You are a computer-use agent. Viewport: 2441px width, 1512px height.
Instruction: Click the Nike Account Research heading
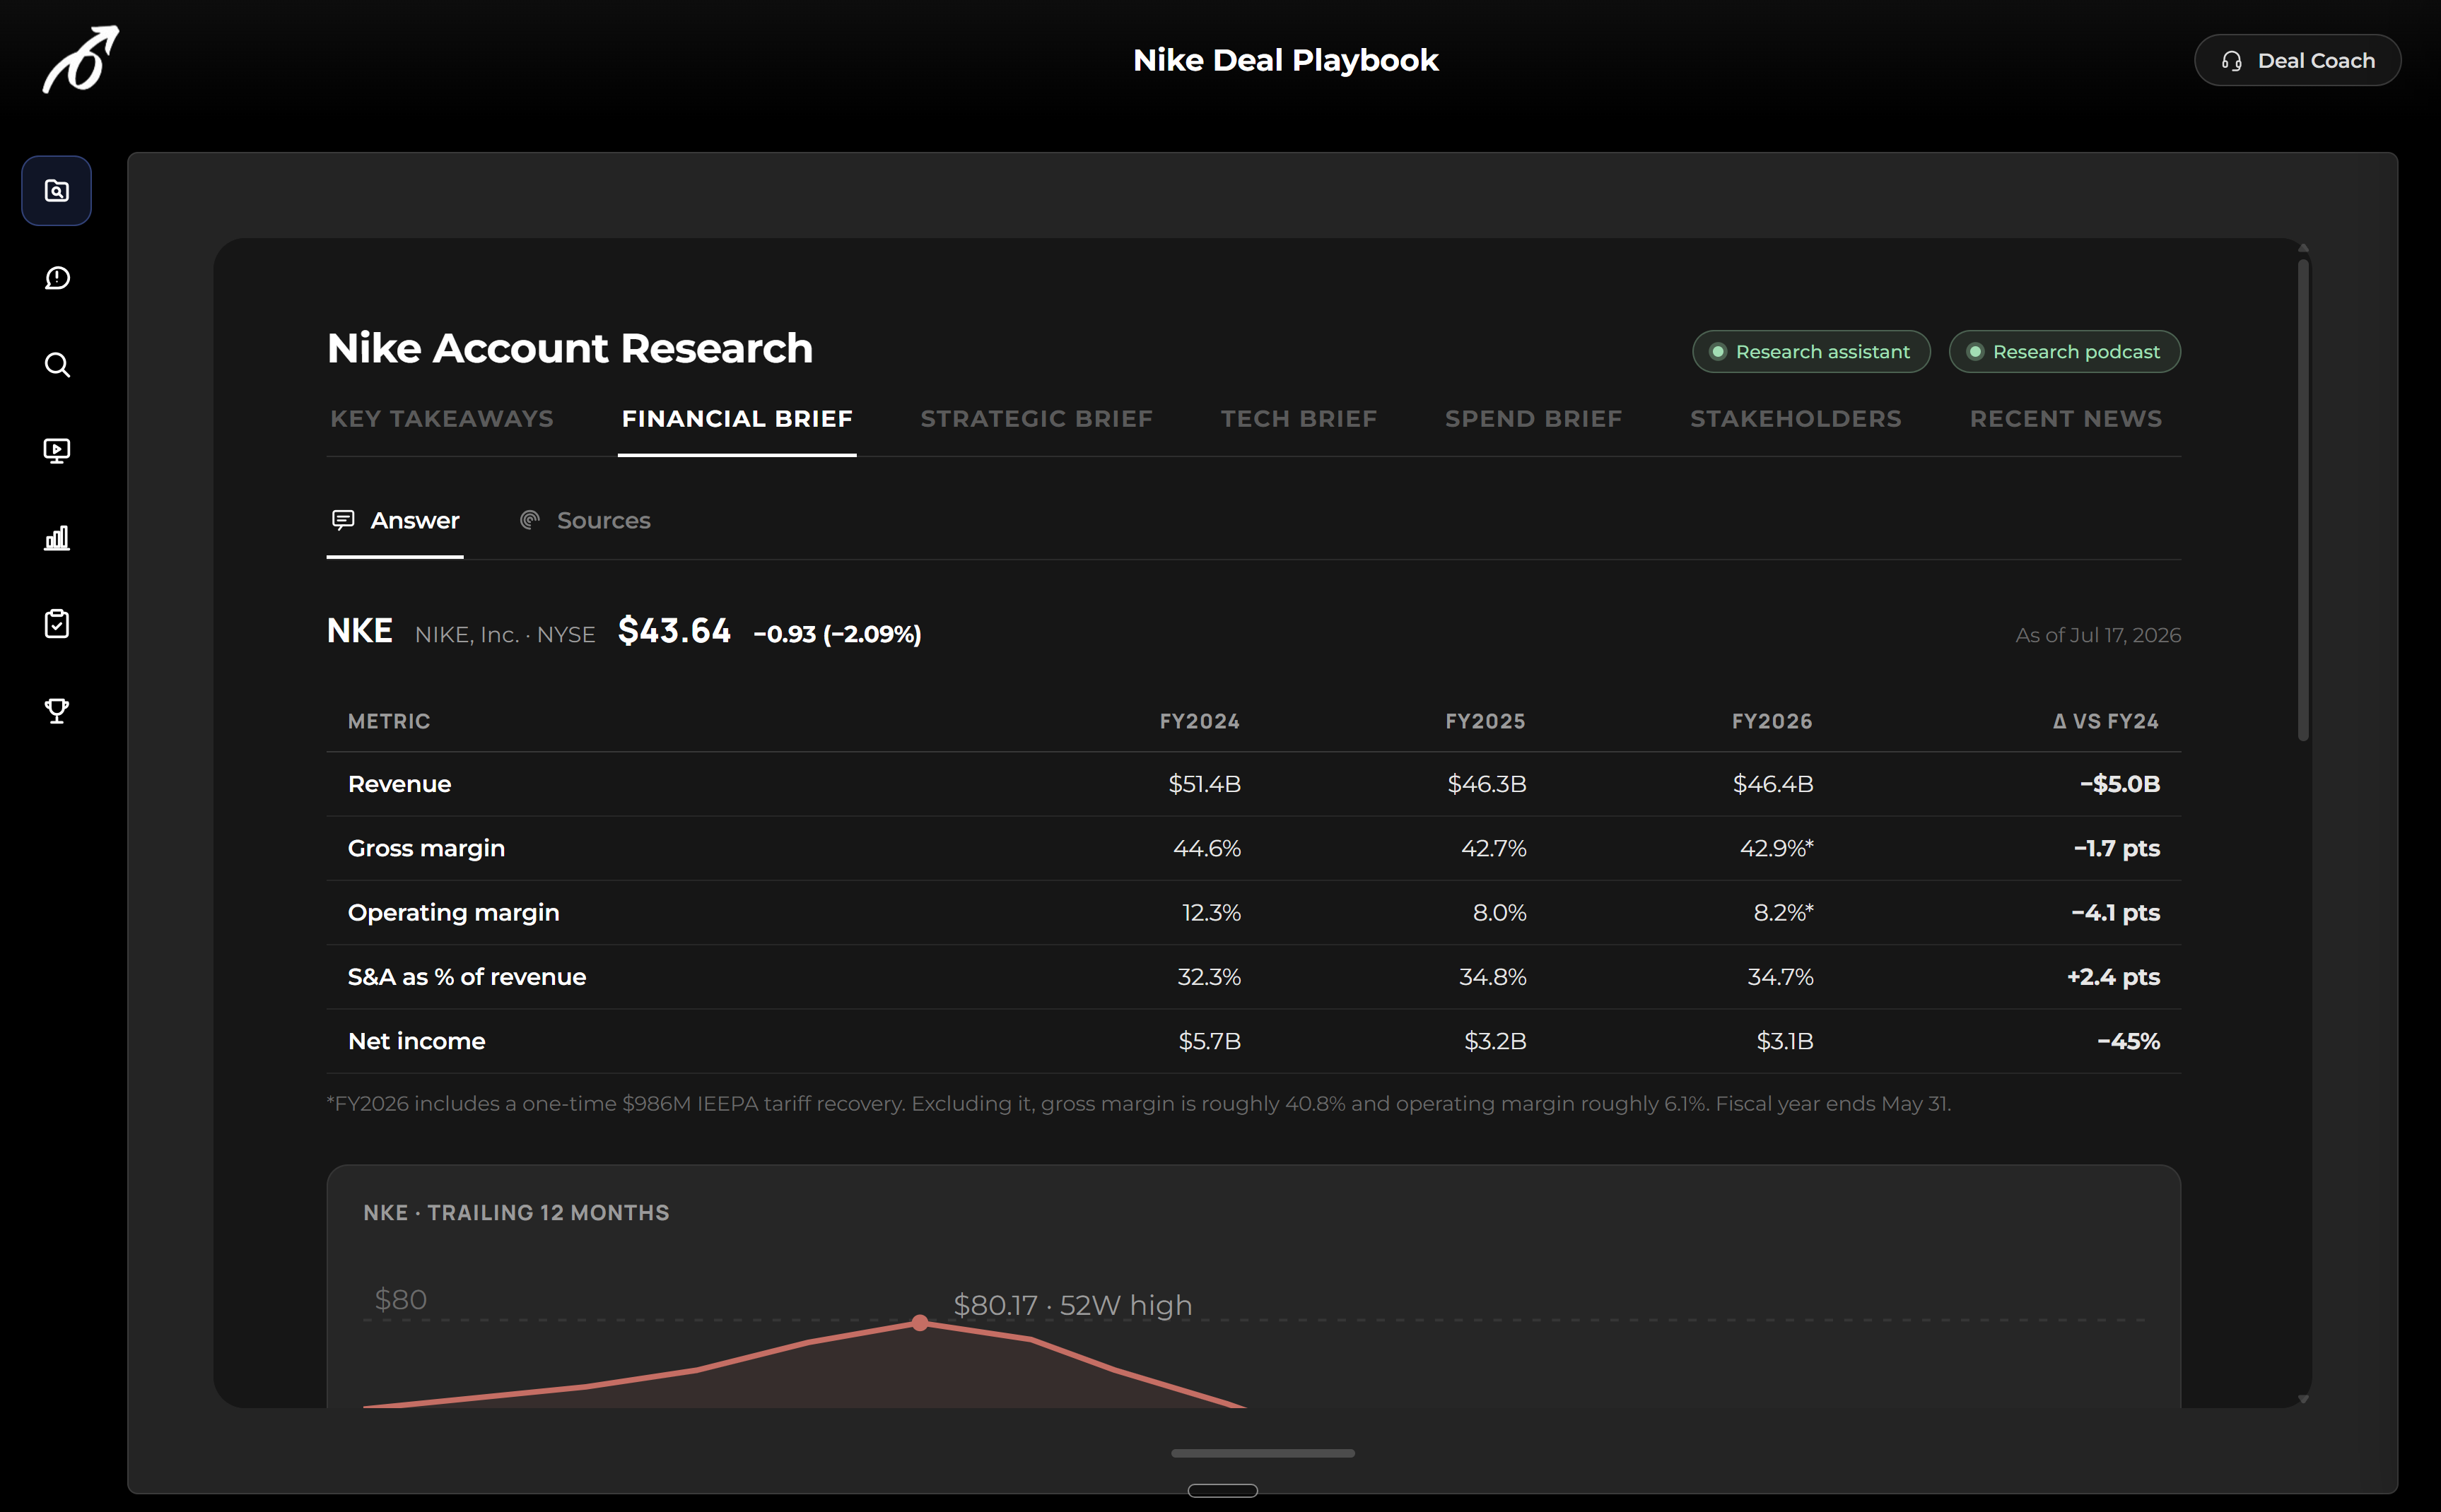[570, 349]
